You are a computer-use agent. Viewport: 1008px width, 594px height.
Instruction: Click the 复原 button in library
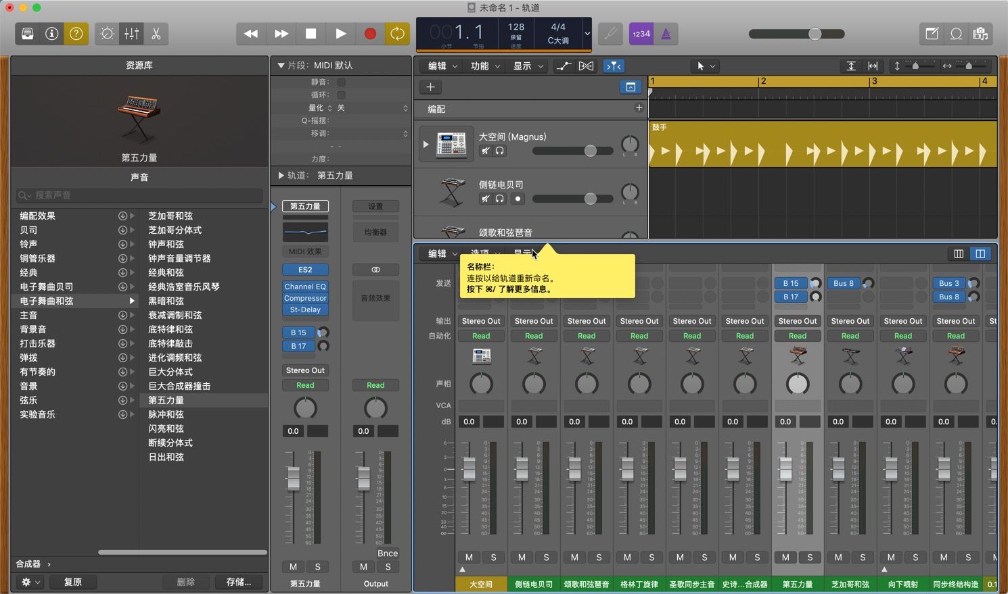point(73,582)
